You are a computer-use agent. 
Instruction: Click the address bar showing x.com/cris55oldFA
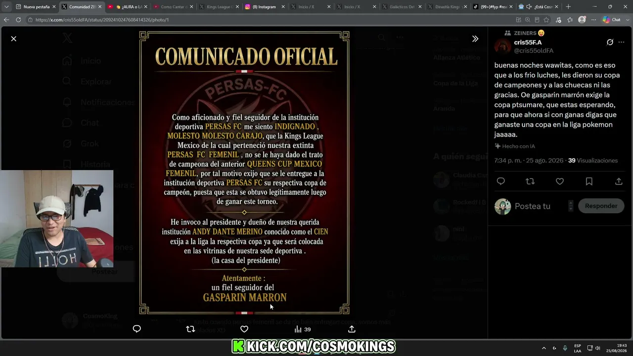[x=267, y=20]
